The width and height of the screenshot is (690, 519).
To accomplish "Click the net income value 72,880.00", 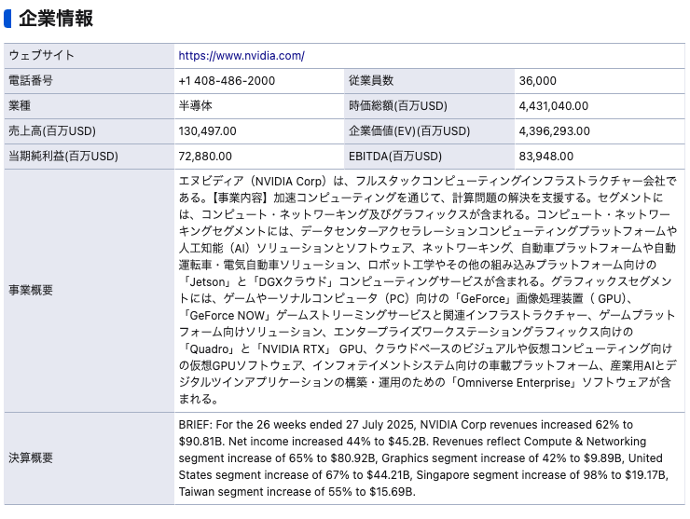I will pyautogui.click(x=205, y=157).
